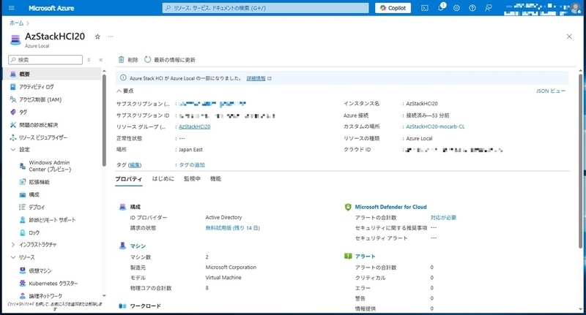Click the expand/collapse all icon beside the sidebar search
586x315 pixels.
point(89,60)
